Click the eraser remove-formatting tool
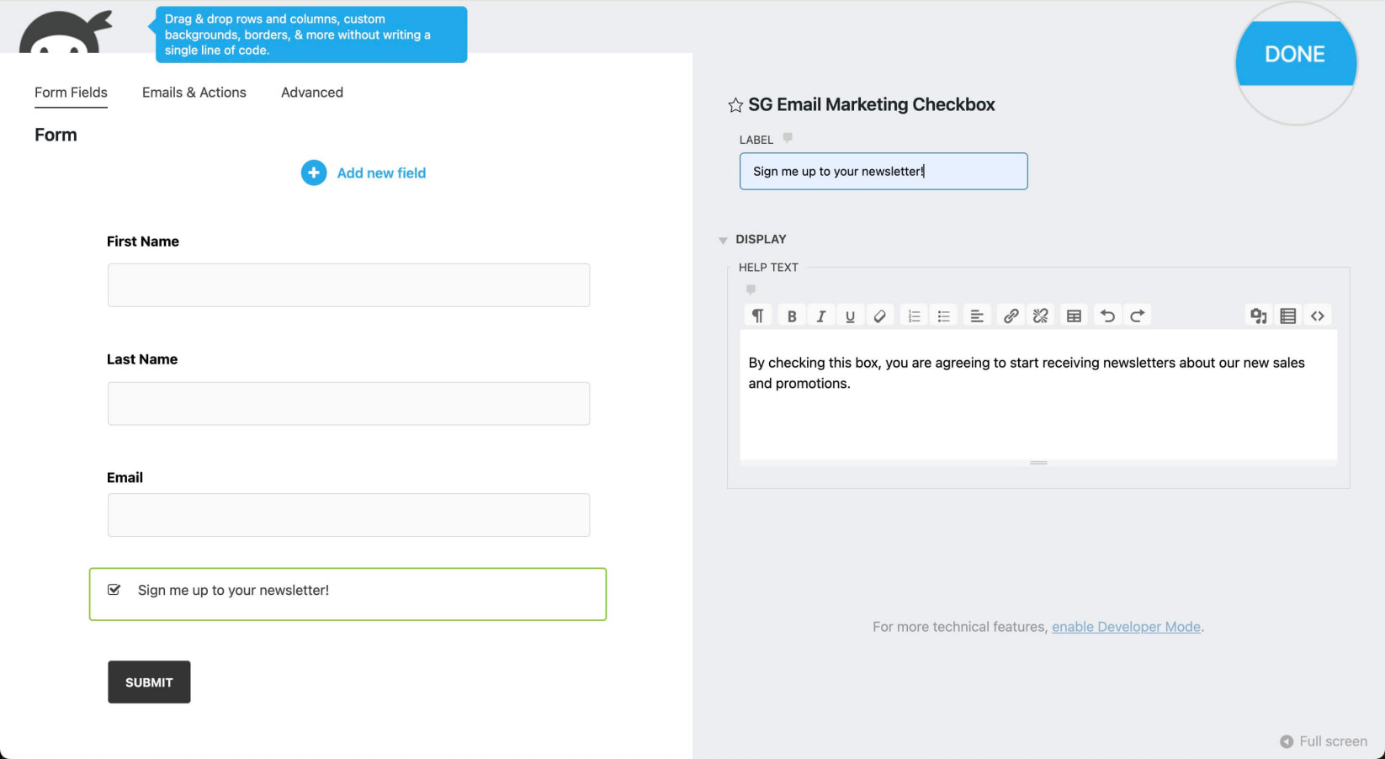The width and height of the screenshot is (1385, 759). tap(879, 316)
